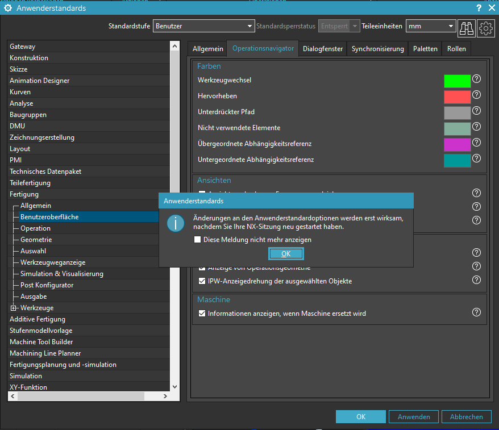Select Baugruppen category
The image size is (499, 430).
89,115
